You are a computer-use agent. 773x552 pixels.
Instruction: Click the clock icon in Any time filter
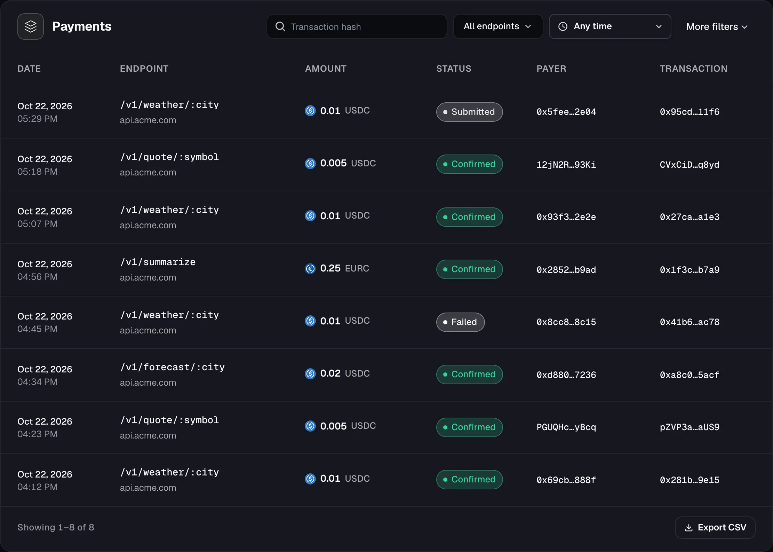[563, 26]
